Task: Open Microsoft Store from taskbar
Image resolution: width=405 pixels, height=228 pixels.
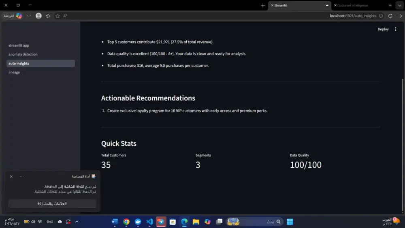Action: tap(173, 222)
